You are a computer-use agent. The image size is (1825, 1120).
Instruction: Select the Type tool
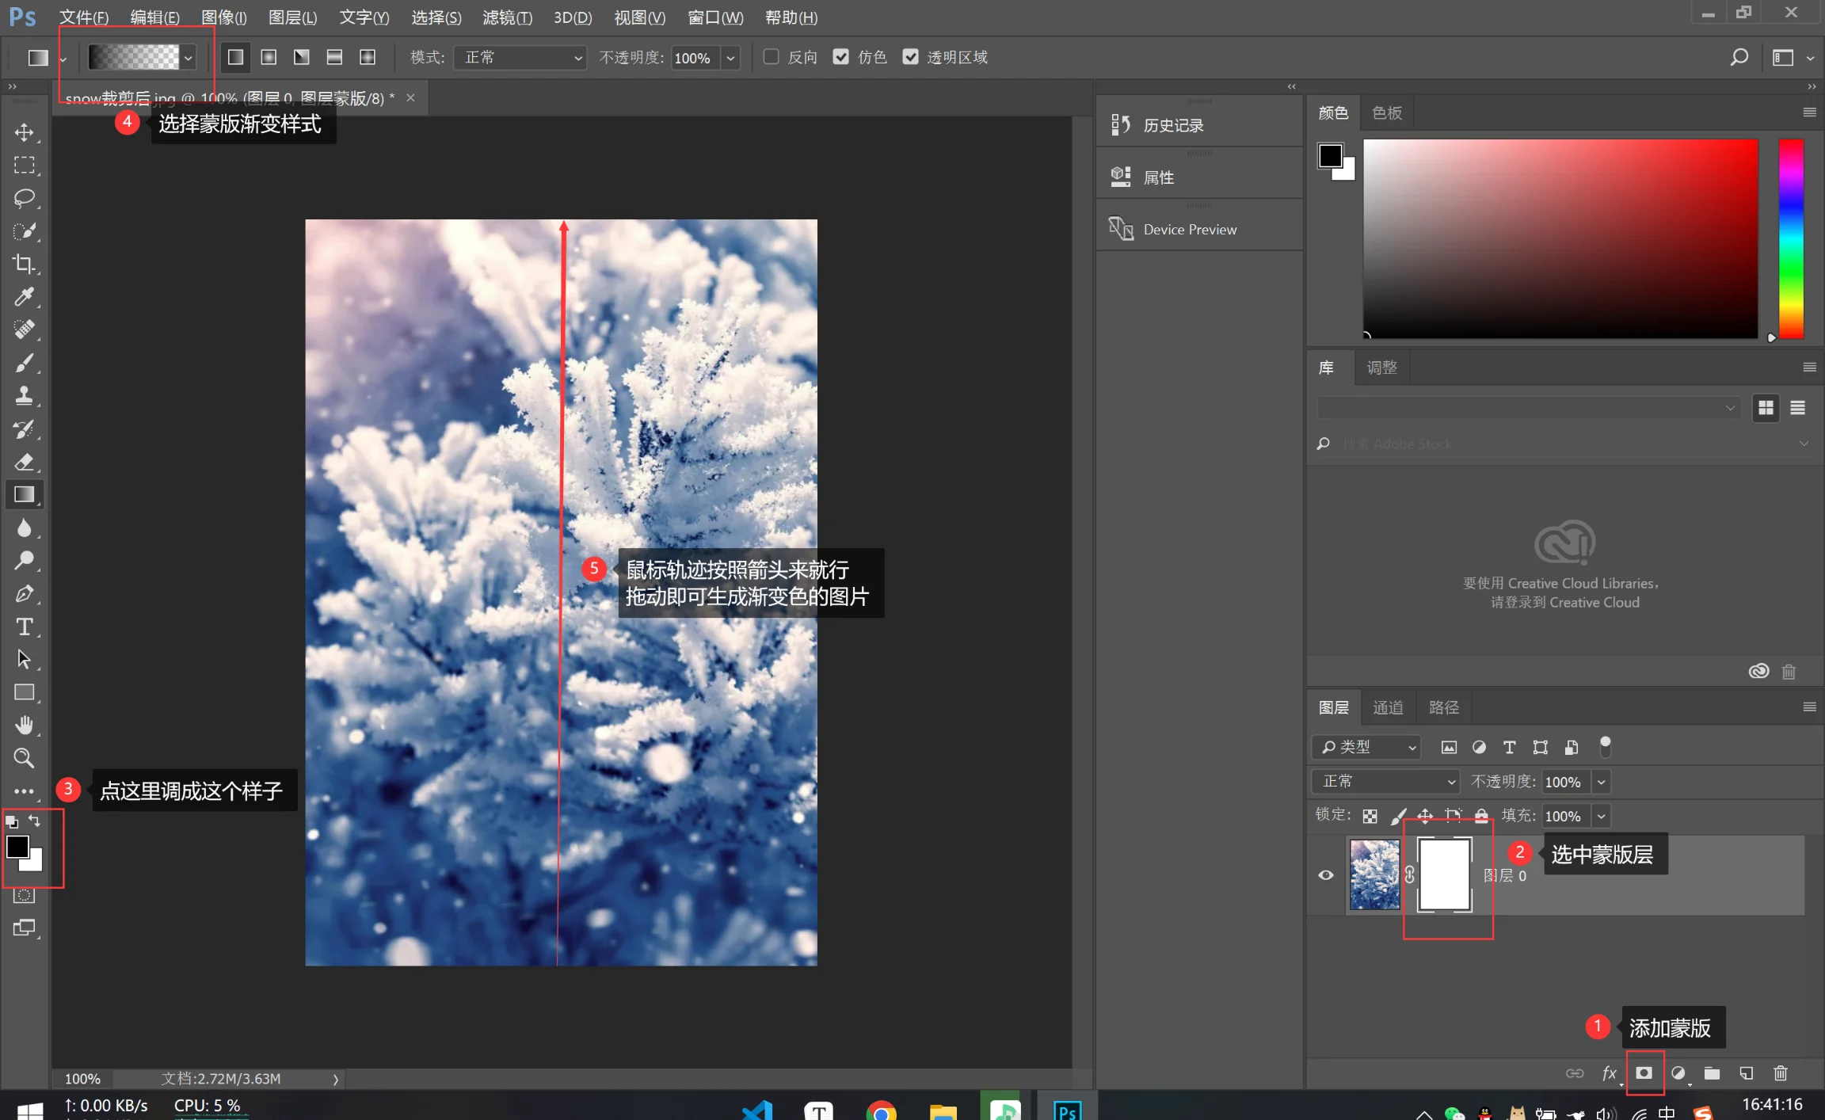pos(24,627)
